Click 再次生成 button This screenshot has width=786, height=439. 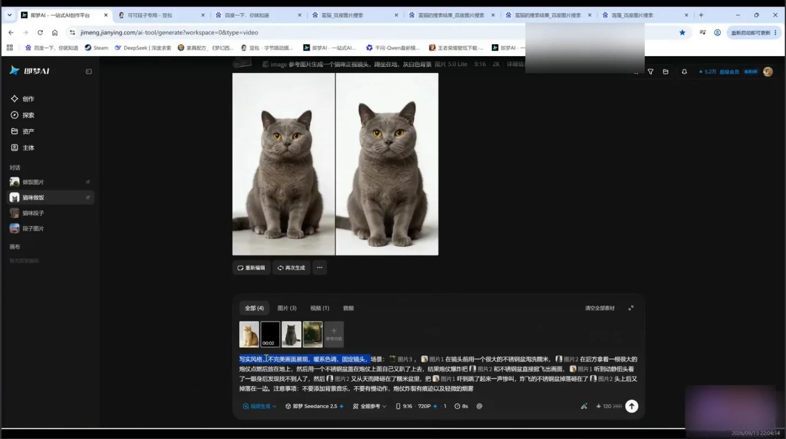click(x=291, y=267)
